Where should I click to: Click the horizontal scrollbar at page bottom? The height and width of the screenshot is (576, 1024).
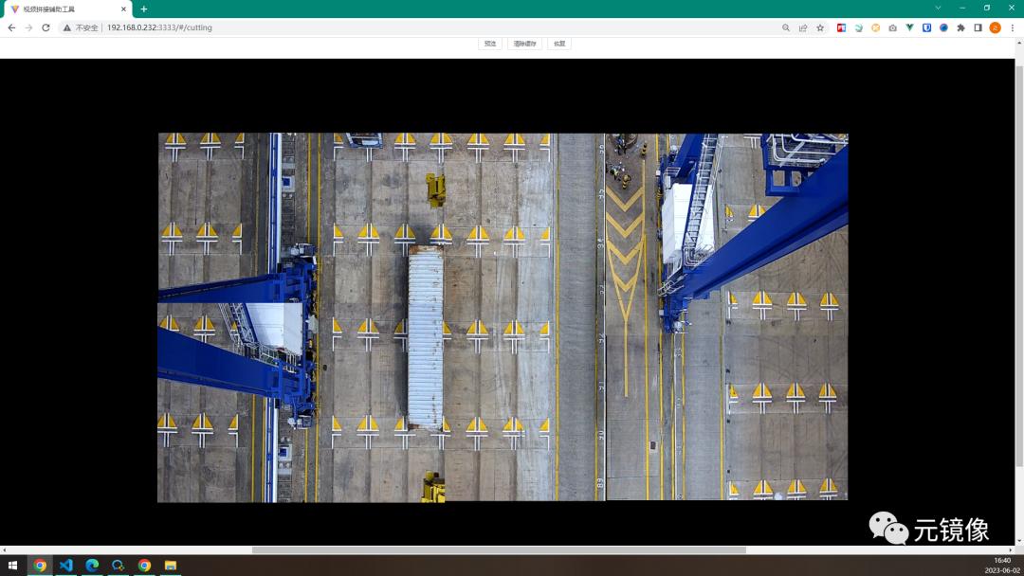tap(499, 549)
